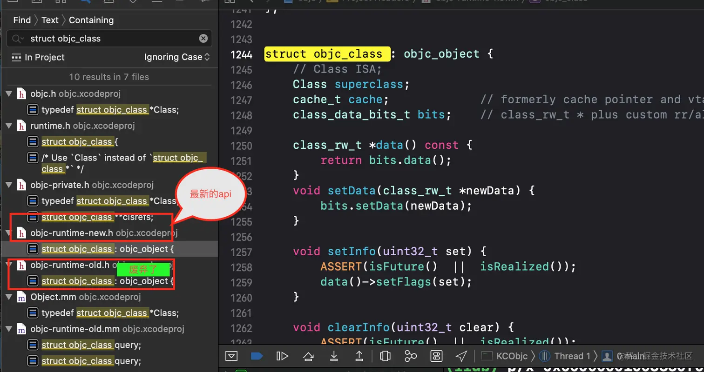Collapse the runtime.h results group
The height and width of the screenshot is (372, 704).
[8, 126]
